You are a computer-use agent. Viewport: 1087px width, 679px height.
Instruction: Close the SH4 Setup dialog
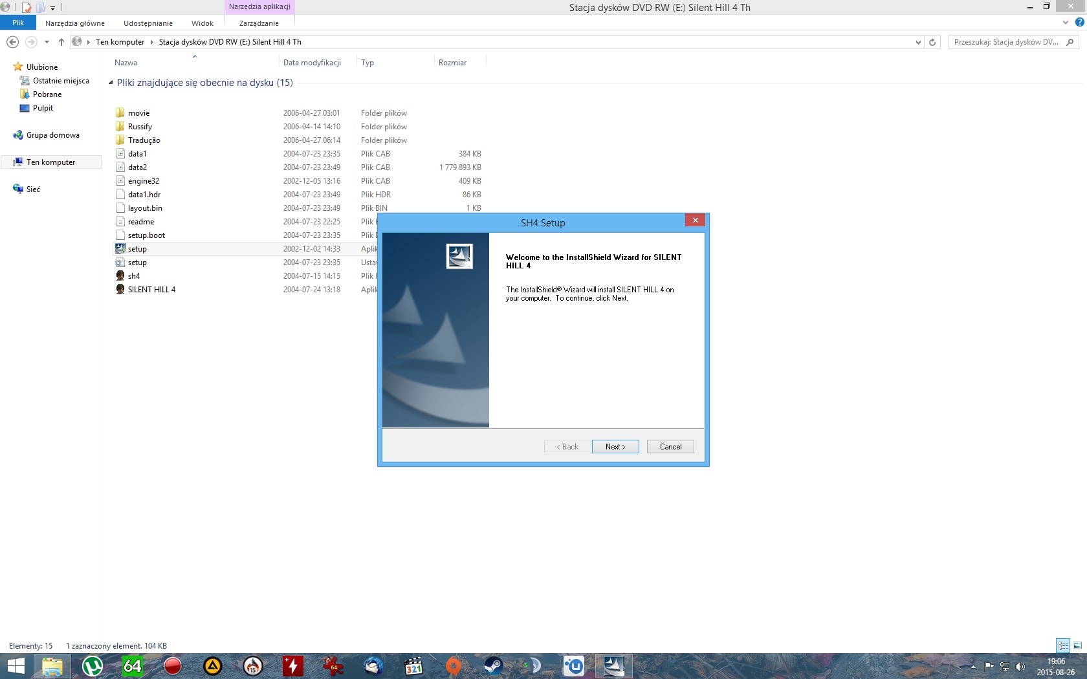(x=695, y=221)
